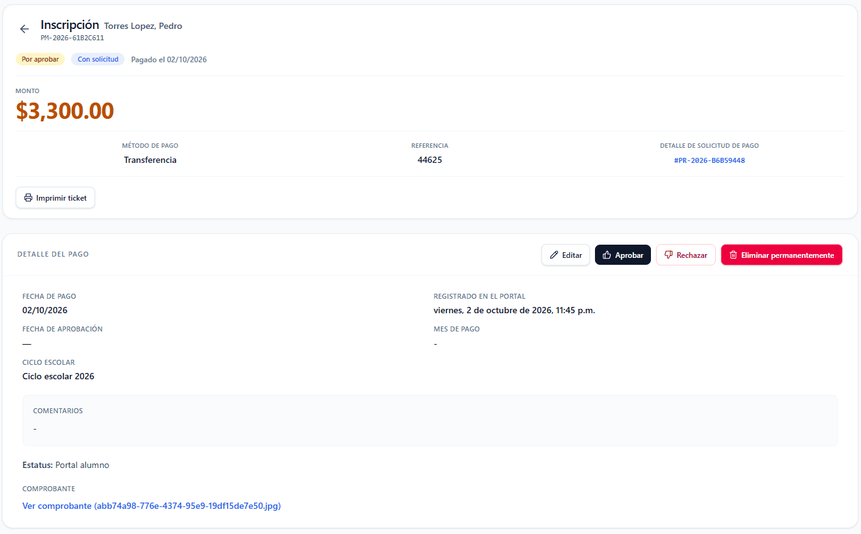Approve the payment with Aprobar
Viewport: 861px width, 534px height.
tap(623, 255)
